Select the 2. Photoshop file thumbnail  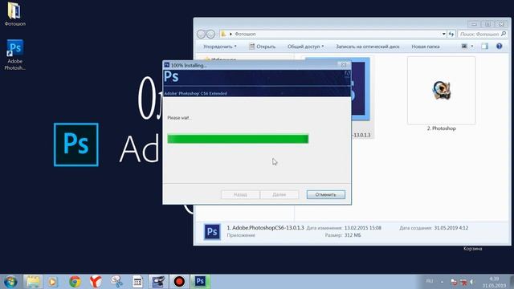point(441,91)
